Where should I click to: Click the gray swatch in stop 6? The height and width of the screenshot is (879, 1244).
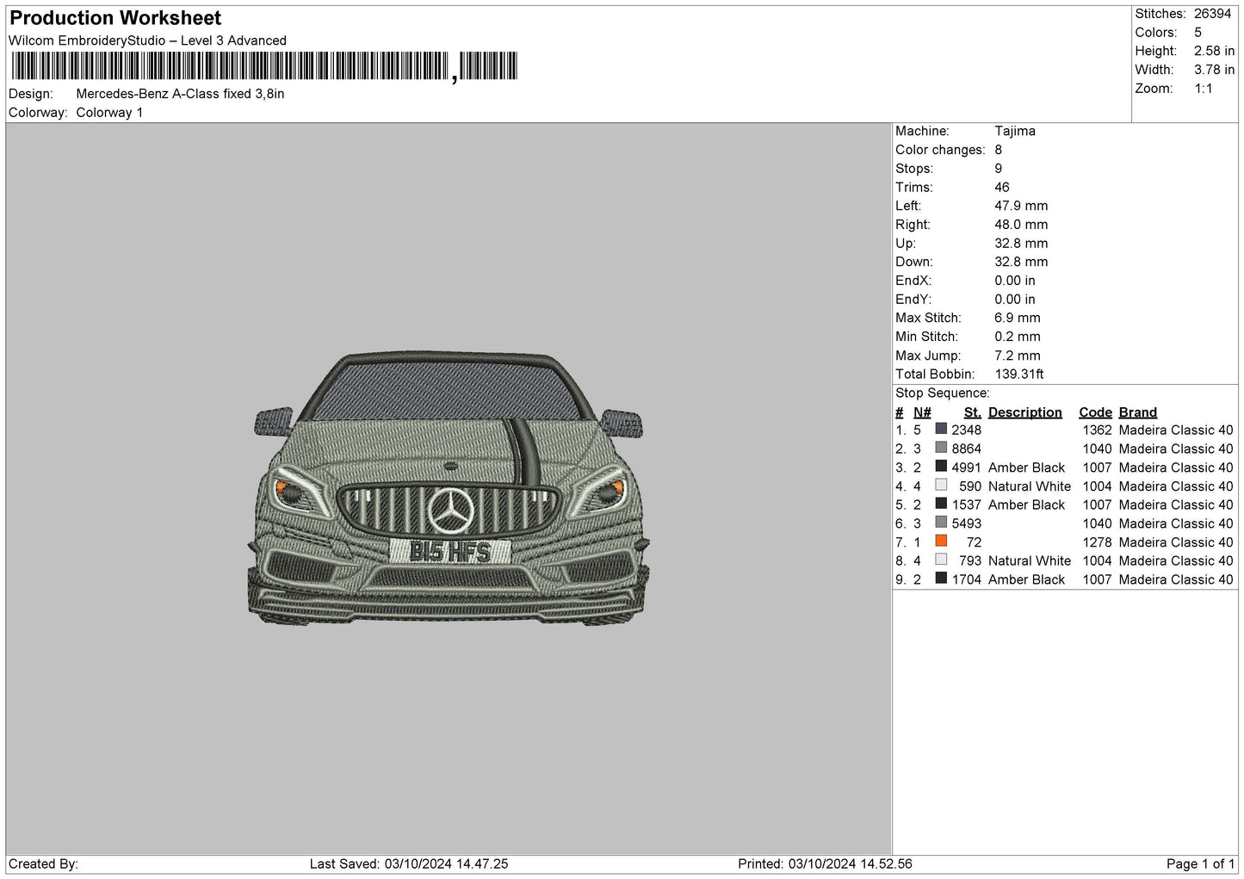(x=941, y=523)
